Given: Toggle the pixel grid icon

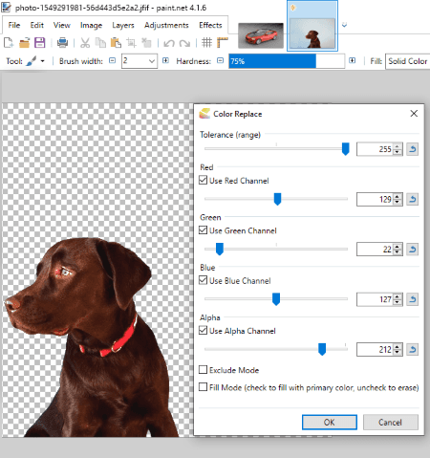Looking at the screenshot, I should tap(206, 42).
